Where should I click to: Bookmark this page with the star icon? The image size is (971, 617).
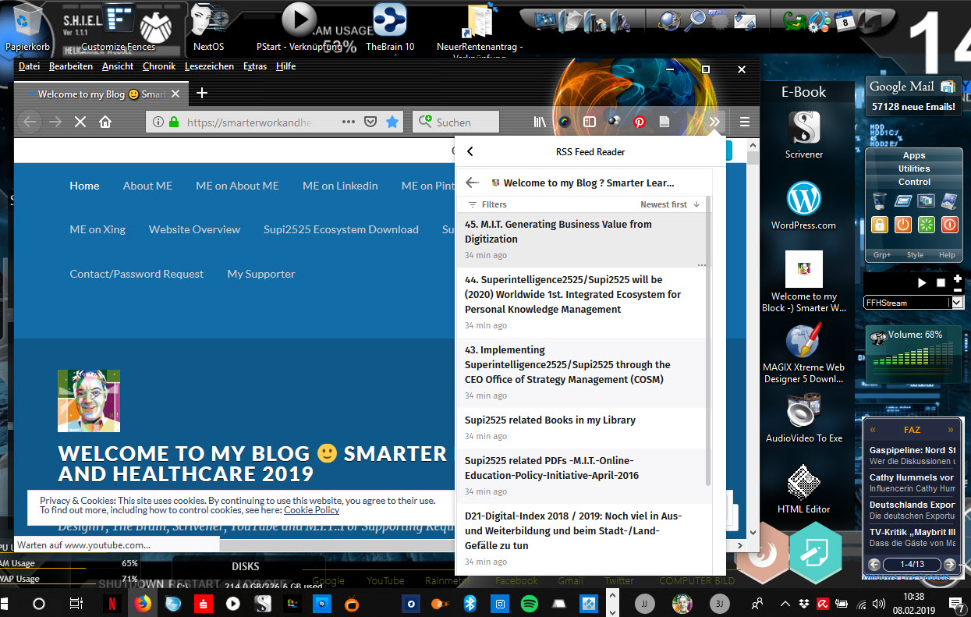[x=392, y=122]
